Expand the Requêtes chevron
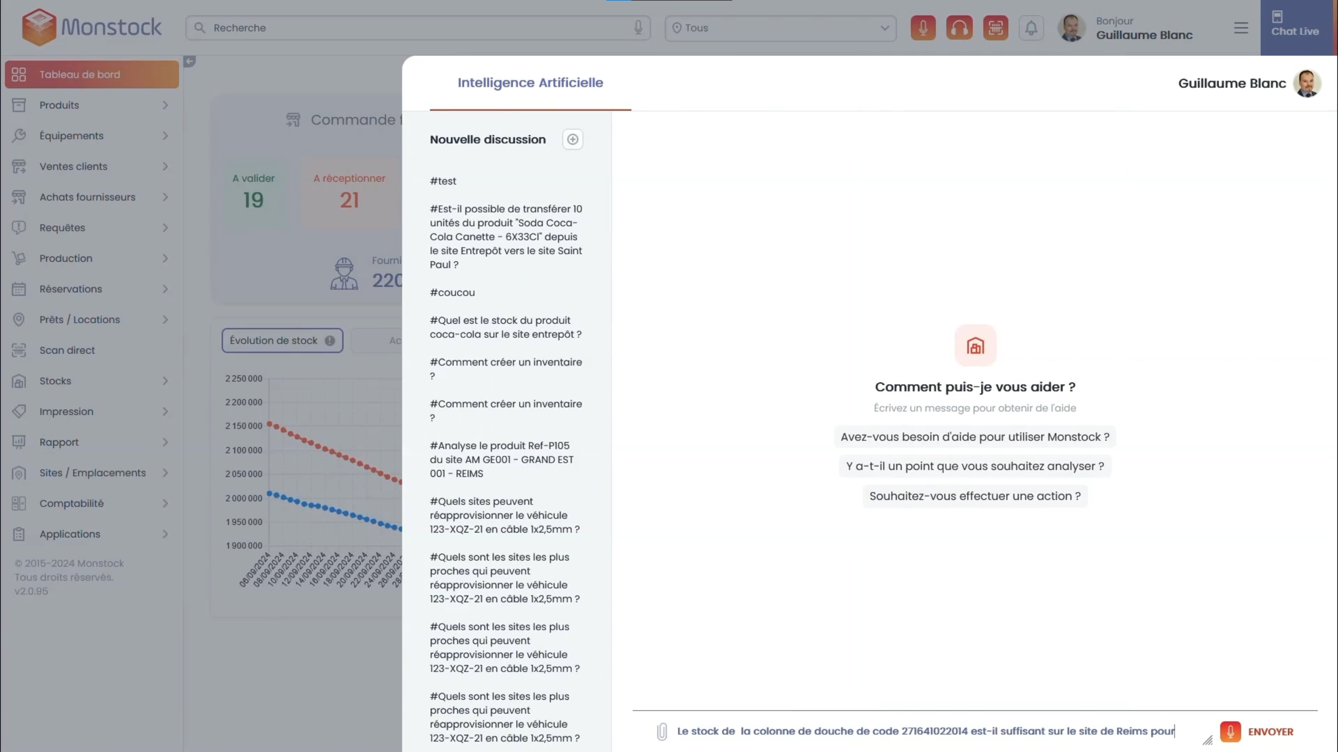 point(165,228)
